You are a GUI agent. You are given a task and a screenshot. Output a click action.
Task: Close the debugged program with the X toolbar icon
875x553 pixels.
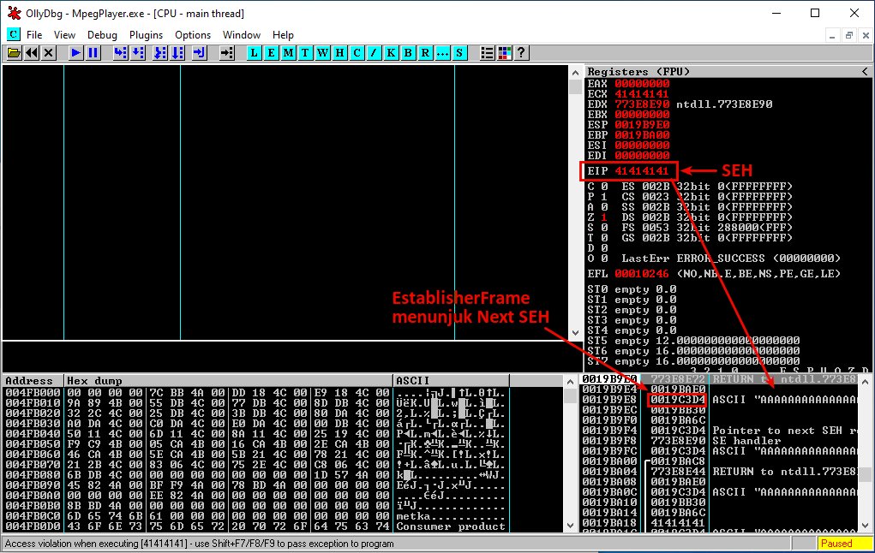49,53
